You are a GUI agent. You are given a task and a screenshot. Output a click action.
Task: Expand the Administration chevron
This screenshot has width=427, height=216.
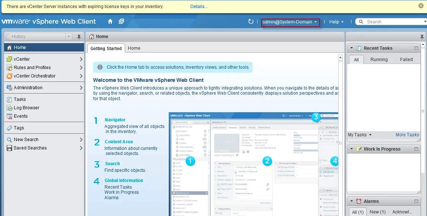[81, 88]
